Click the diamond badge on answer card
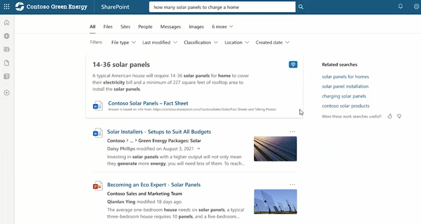 (293, 65)
